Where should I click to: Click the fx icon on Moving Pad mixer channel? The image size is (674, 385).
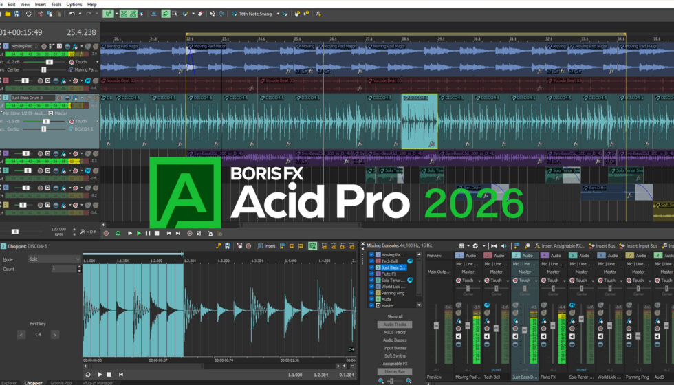click(459, 320)
